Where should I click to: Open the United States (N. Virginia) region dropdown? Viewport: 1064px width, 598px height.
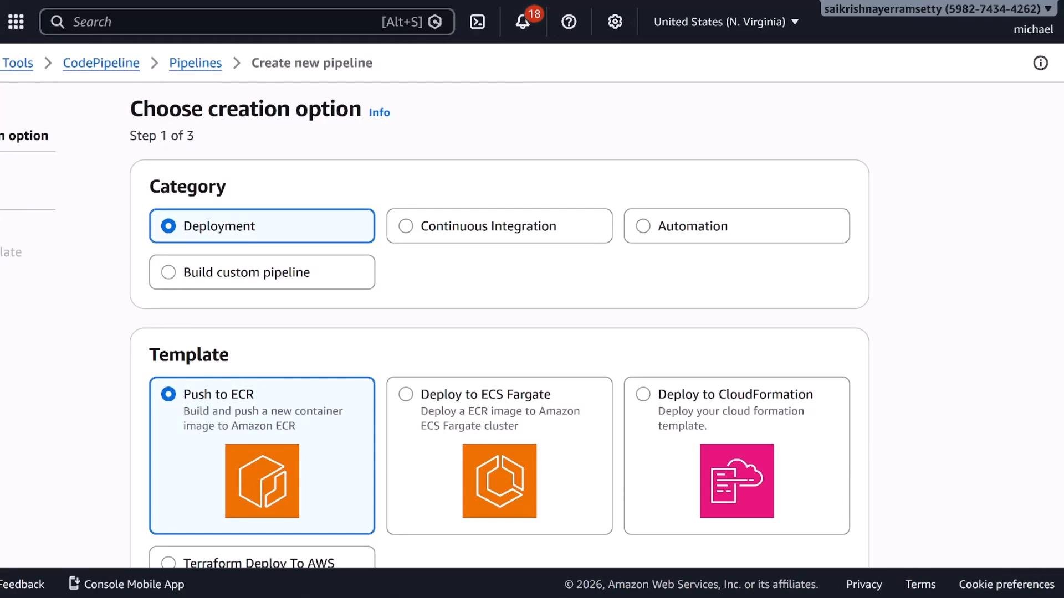[726, 22]
